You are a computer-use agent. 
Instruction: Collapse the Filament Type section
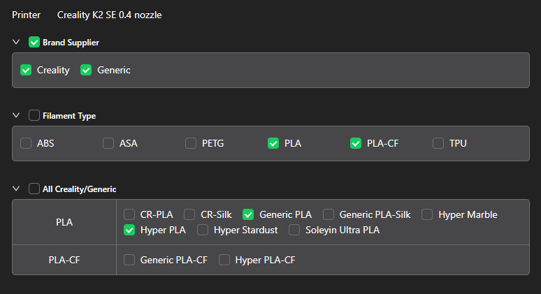(x=16, y=116)
